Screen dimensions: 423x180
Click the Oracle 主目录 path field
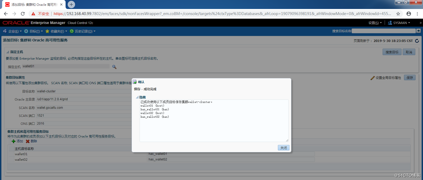(84, 99)
